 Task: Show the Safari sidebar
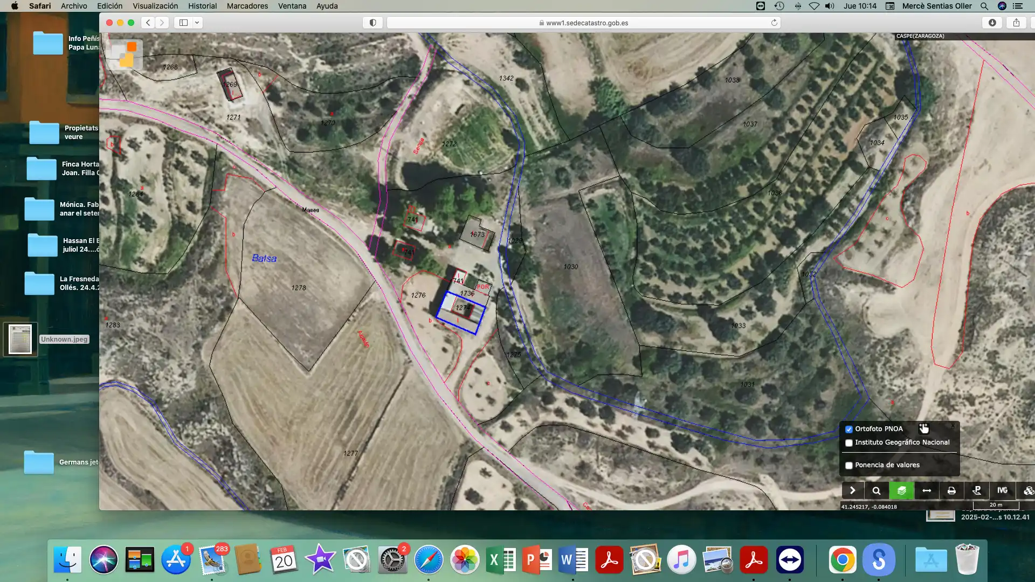(183, 23)
